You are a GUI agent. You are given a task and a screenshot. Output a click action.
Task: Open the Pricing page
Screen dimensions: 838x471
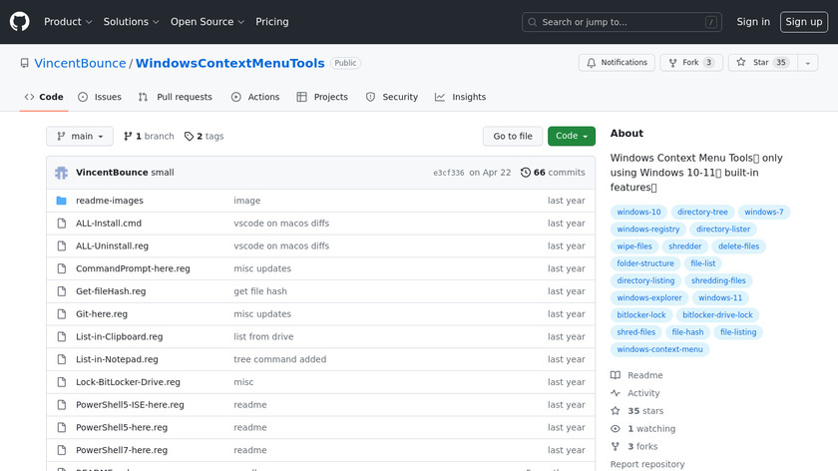pos(272,22)
